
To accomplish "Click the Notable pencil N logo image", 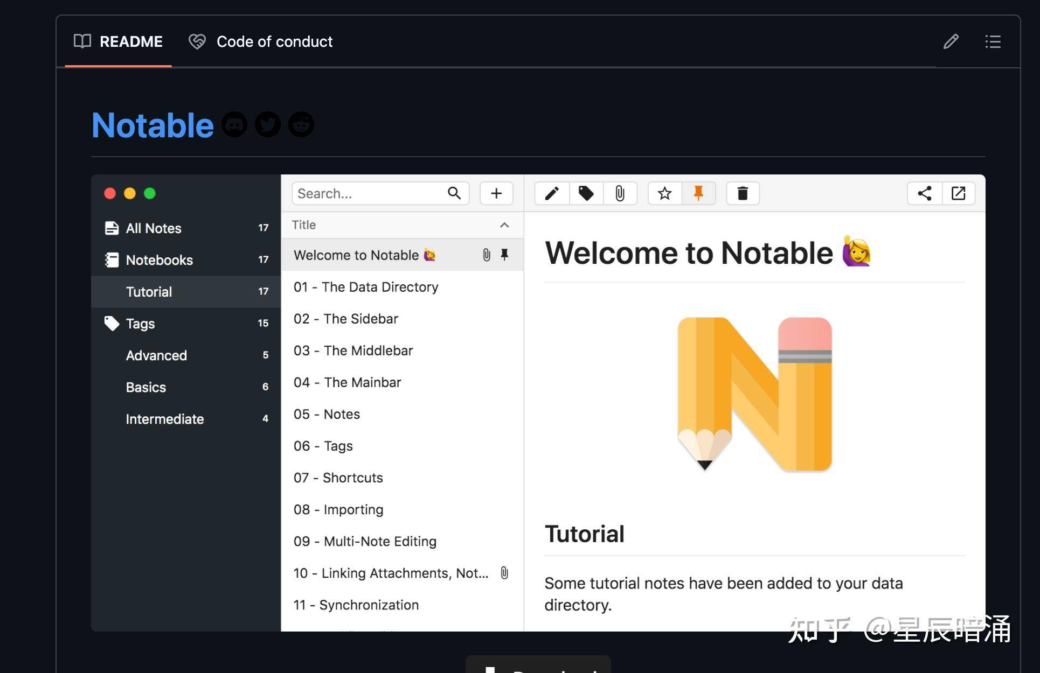I will pyautogui.click(x=754, y=394).
